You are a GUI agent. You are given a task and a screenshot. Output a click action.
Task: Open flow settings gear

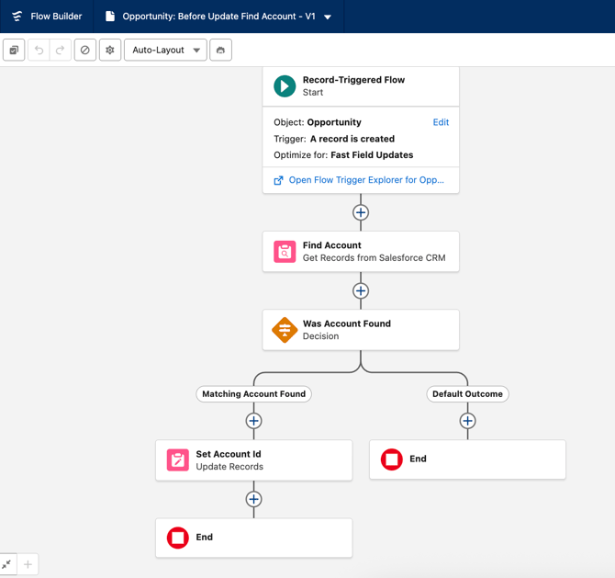[110, 50]
